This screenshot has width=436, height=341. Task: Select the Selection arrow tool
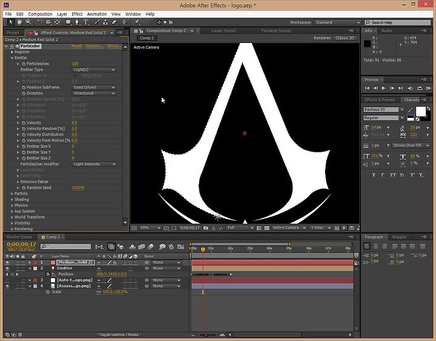(11, 22)
